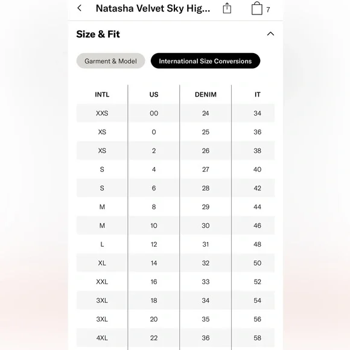Click the product title Natasha Velvet Sky
350x350 pixels.
153,8
